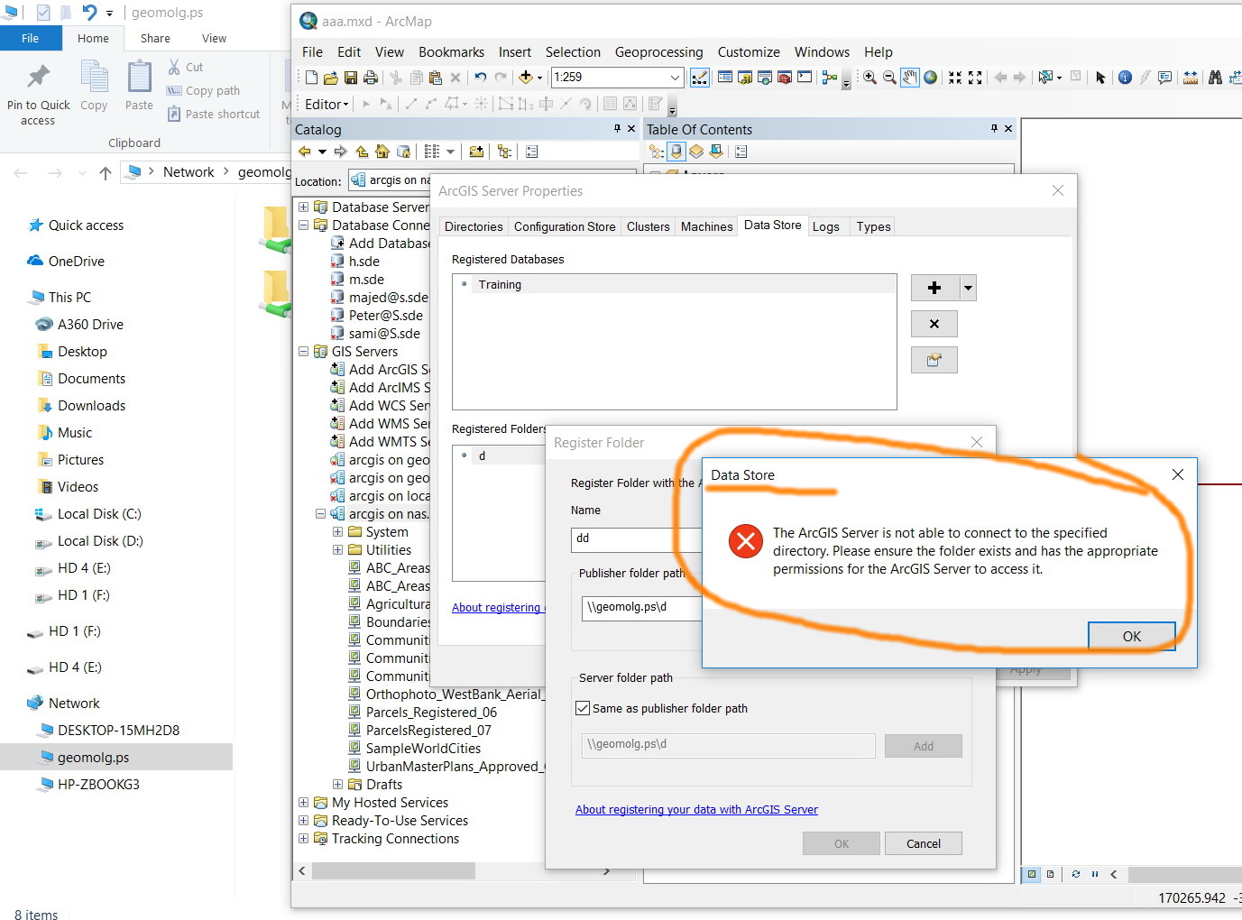The width and height of the screenshot is (1242, 920).
Task: Click the Print icon in ArcMap toolbar
Action: pos(370,78)
